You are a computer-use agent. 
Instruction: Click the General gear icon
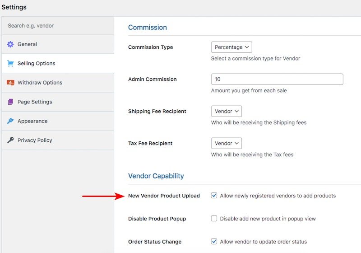pos(10,44)
